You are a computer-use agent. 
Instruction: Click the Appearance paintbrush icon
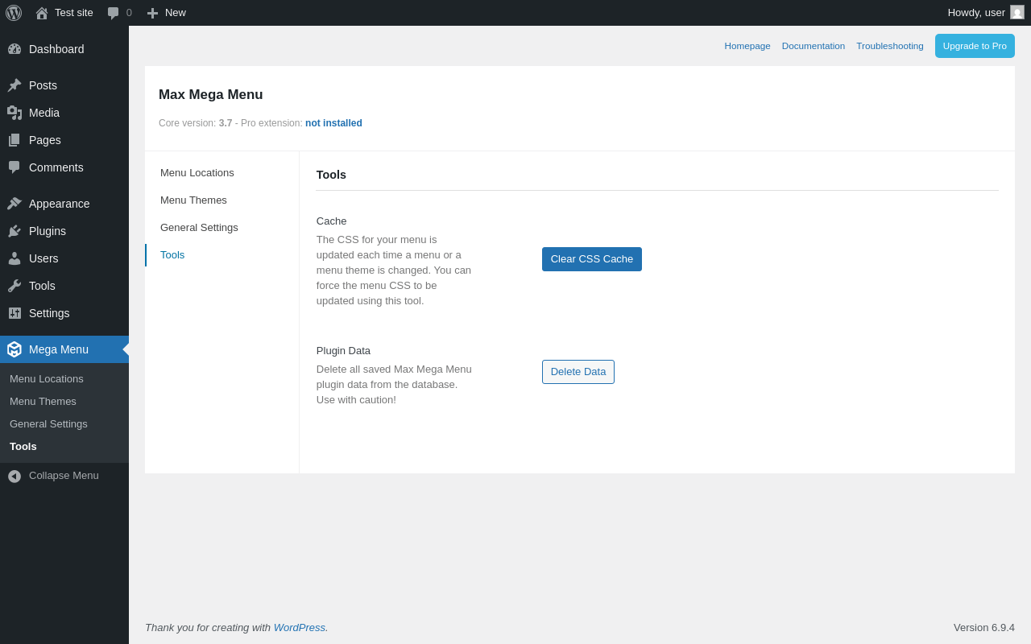point(14,204)
